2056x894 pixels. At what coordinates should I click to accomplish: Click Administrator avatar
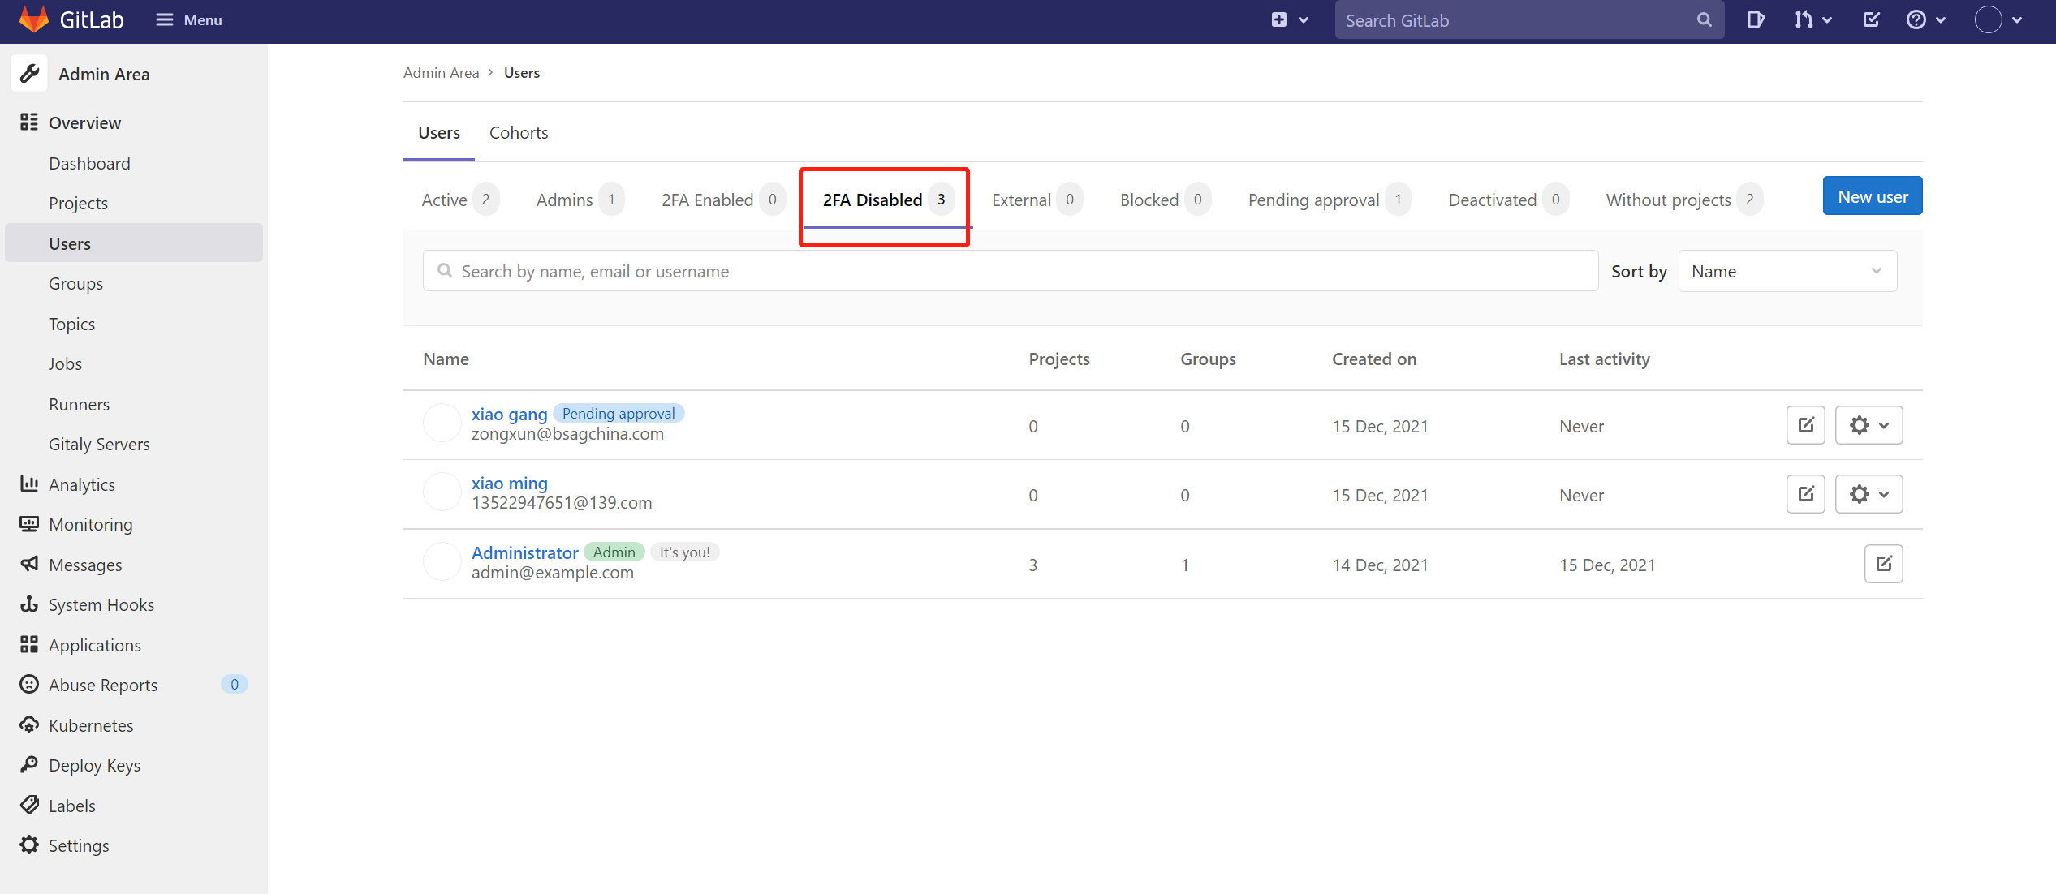[x=442, y=561]
